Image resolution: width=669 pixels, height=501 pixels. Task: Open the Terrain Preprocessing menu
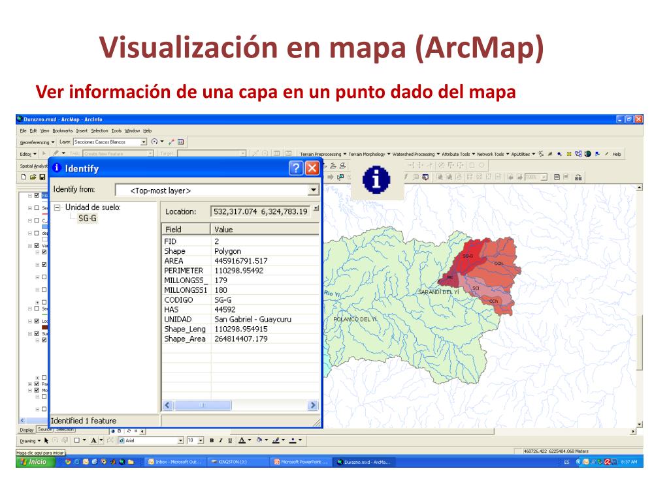click(x=323, y=154)
